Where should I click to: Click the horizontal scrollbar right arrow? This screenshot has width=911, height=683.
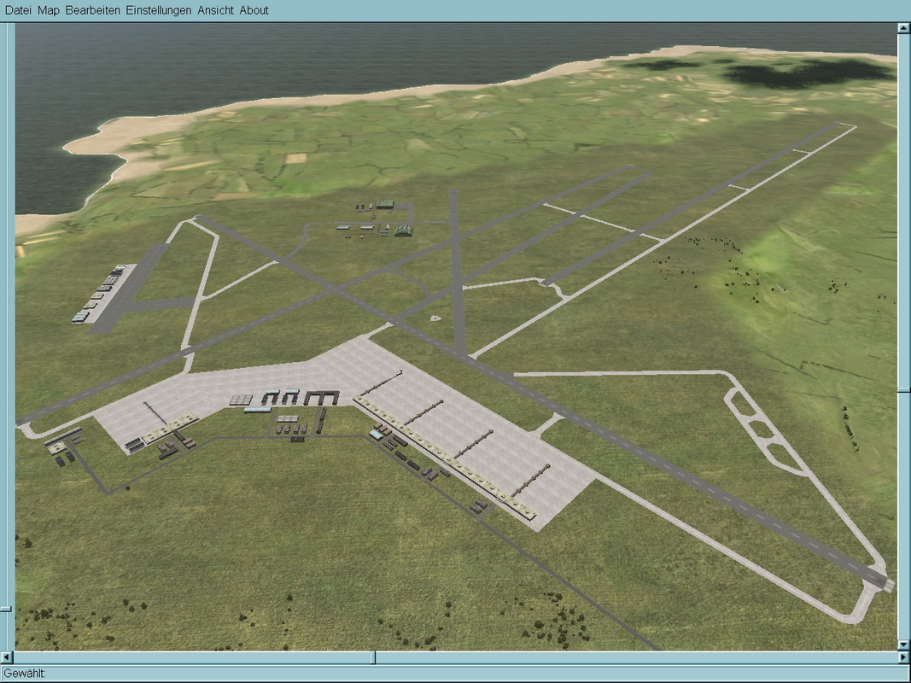pos(903,657)
